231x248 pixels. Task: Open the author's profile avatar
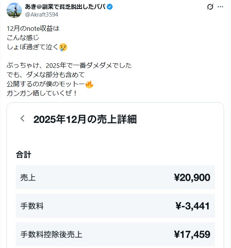[14, 10]
